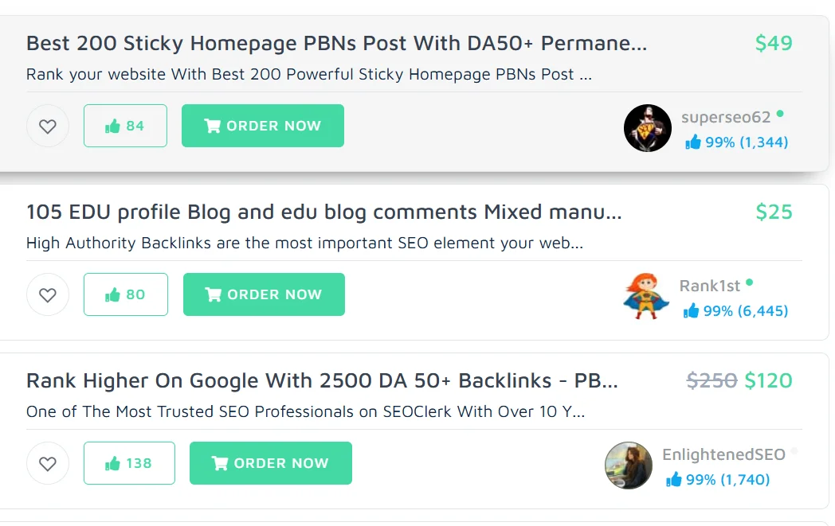This screenshot has height=526, width=835.
Task: Open the 105 EDU profile Blog title
Action: coord(323,212)
